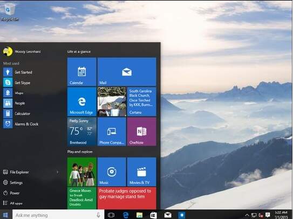Open the Photos tile
The width and height of the screenshot is (293, 219).
112,102
